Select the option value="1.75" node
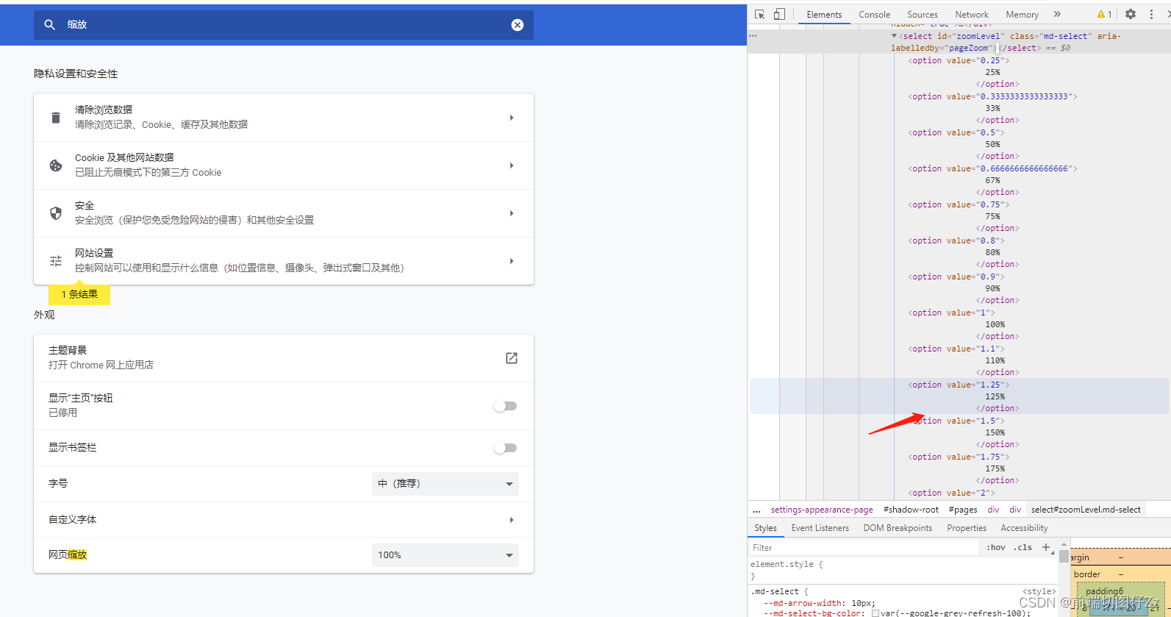The width and height of the screenshot is (1171, 617). 959,457
